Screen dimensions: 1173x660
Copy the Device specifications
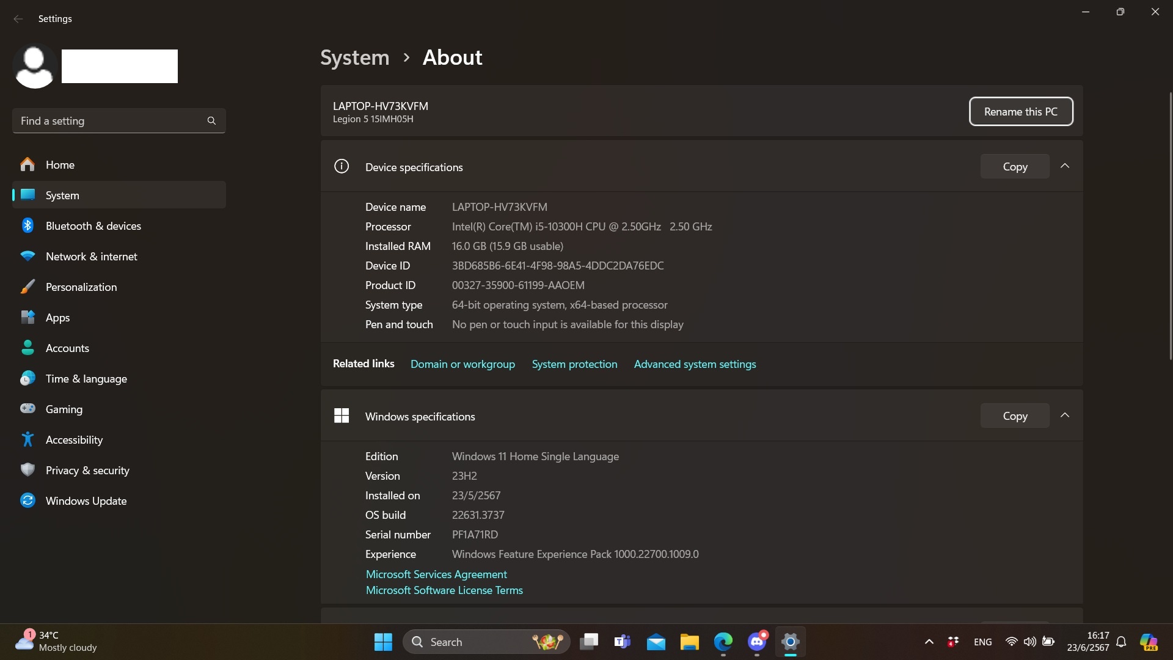(1014, 166)
